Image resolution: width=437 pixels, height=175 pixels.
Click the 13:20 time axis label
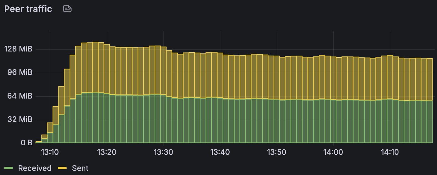[x=107, y=152]
